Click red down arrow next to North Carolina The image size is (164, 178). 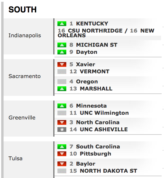[62, 122]
